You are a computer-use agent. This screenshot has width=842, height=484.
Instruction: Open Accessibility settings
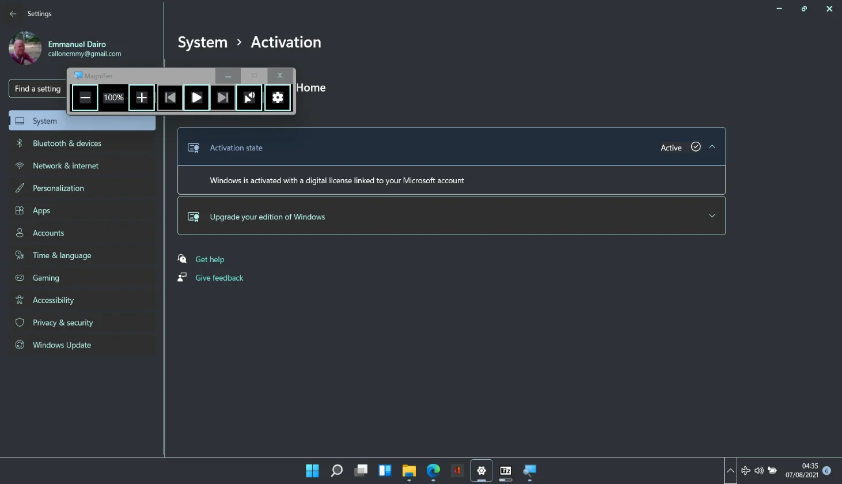tap(82, 301)
